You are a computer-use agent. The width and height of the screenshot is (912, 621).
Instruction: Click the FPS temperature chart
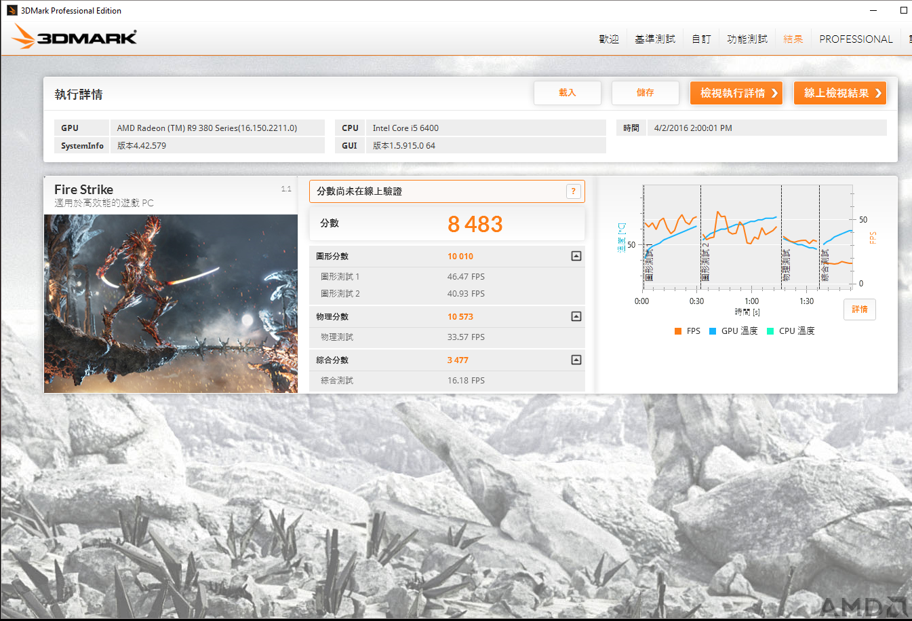748,237
